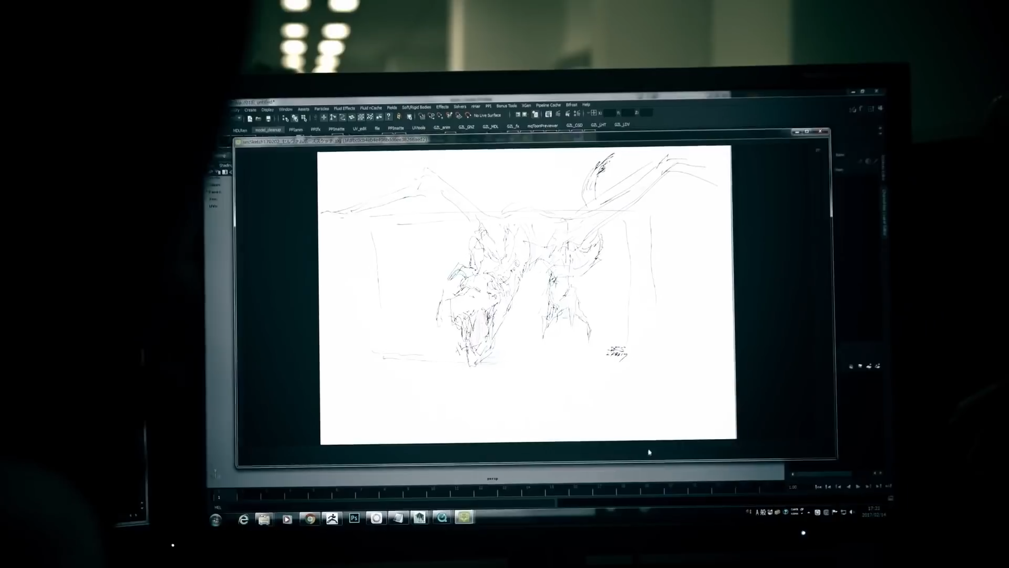Open the Display menu

pyautogui.click(x=268, y=110)
